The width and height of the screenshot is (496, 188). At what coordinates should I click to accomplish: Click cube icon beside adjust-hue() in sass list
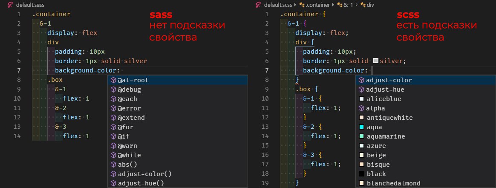point(113,183)
